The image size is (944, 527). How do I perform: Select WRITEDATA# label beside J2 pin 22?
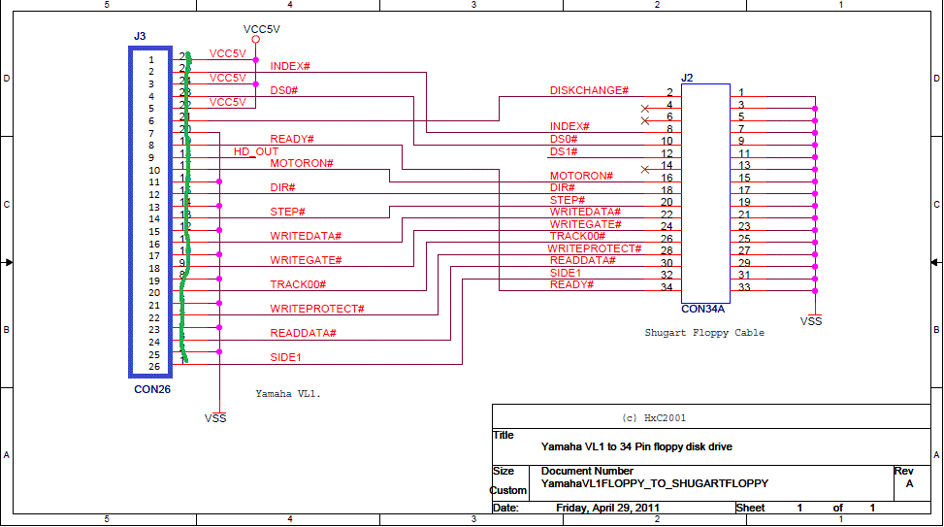click(x=585, y=212)
